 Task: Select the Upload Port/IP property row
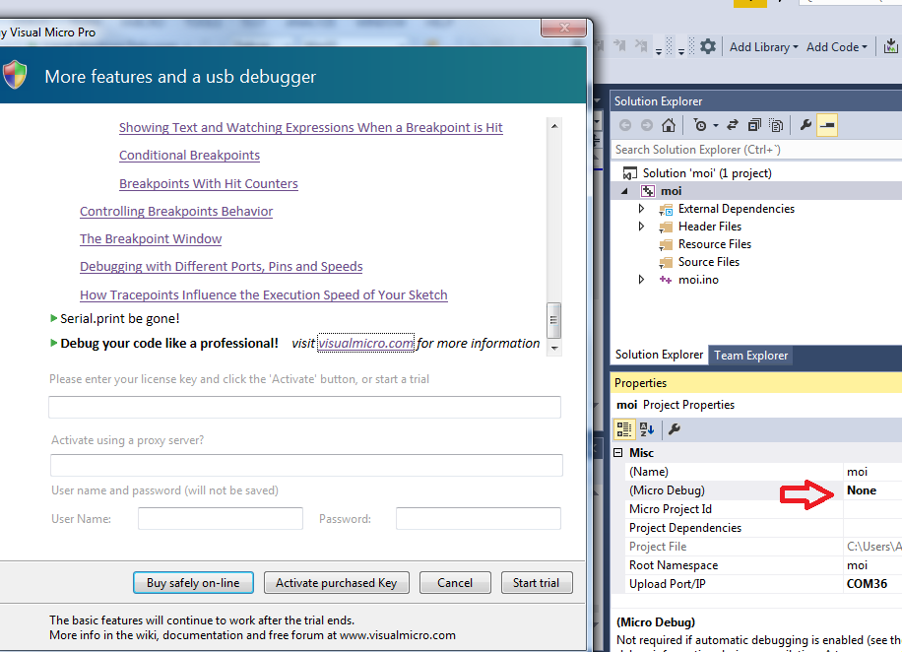click(764, 583)
